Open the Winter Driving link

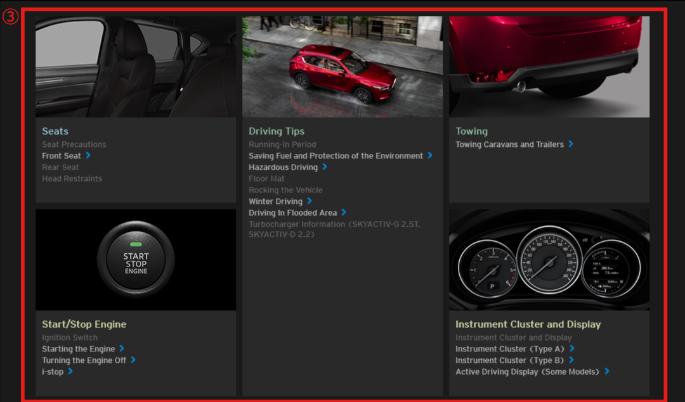[x=275, y=201]
